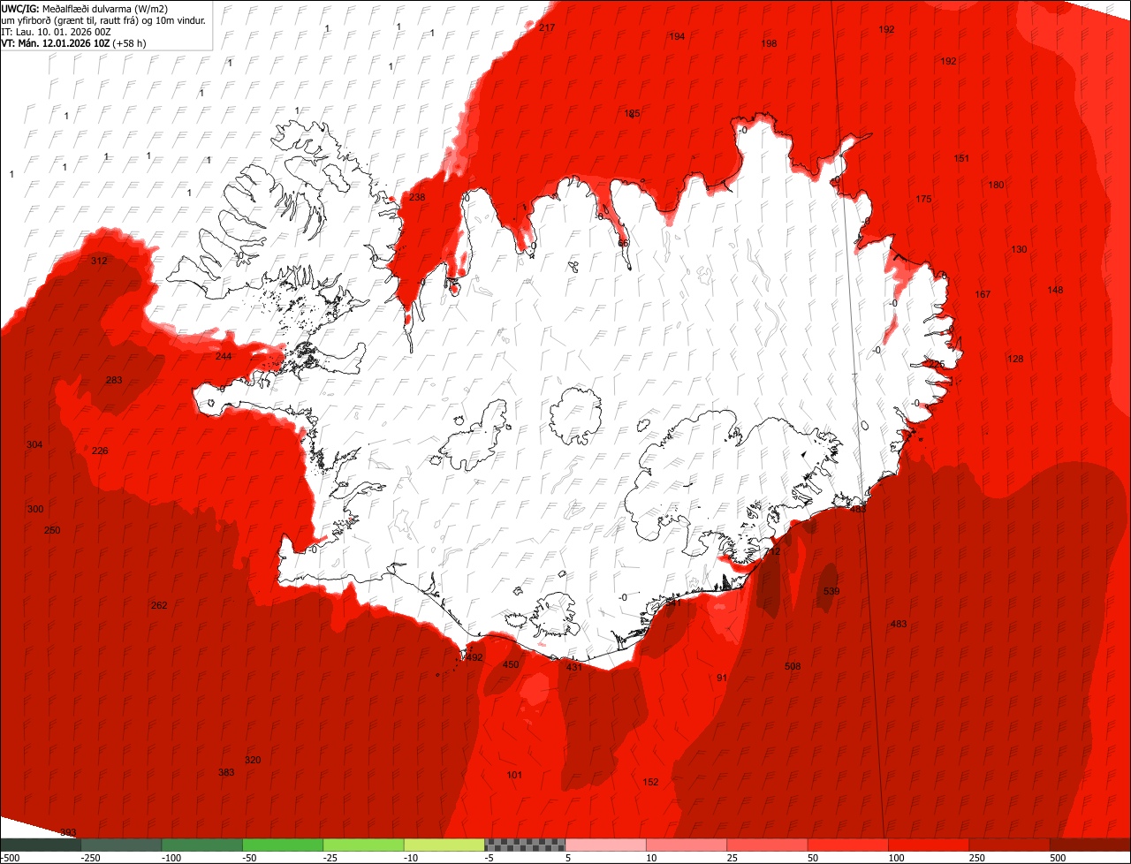The image size is (1131, 864).
Task: Click the map value 244
Action: pyautogui.click(x=224, y=356)
